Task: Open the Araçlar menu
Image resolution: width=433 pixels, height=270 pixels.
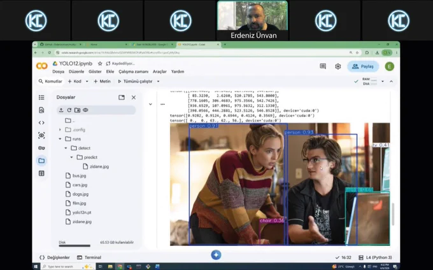Action: tap(160, 71)
